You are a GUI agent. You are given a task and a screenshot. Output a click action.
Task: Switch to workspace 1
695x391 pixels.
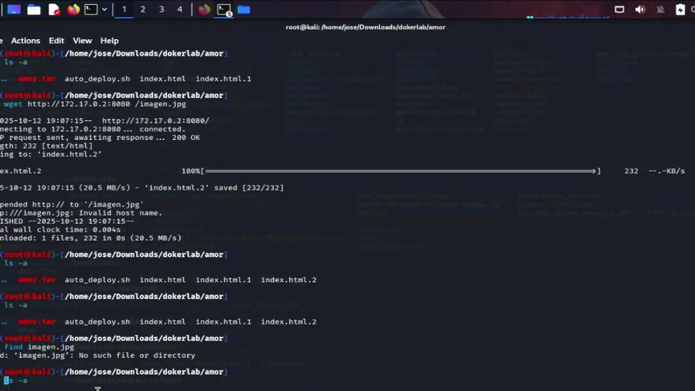pos(124,9)
